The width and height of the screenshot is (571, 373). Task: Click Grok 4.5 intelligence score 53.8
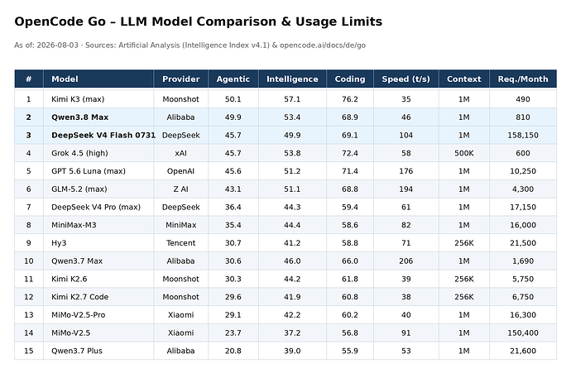pos(292,153)
